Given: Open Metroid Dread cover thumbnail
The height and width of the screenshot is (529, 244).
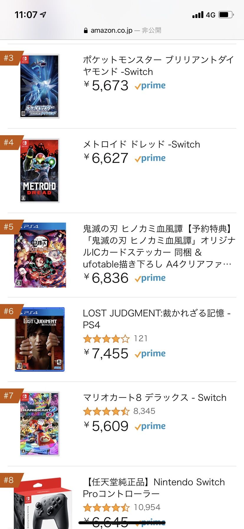Looking at the screenshot, I should (x=40, y=171).
